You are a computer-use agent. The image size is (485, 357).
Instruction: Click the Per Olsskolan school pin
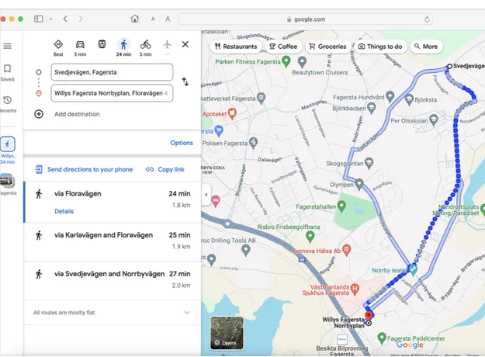pos(434,120)
